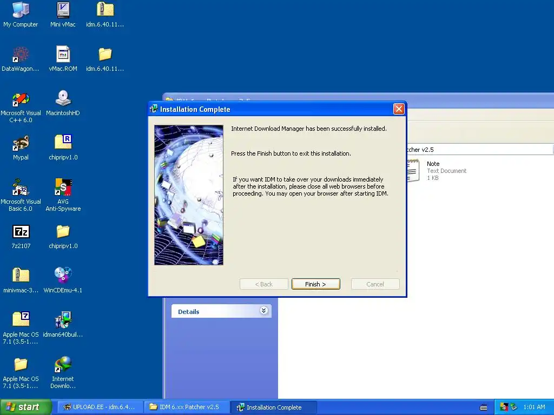This screenshot has width=554, height=415.
Task: Click the 1:01 AM taskbar clock
Action: click(x=534, y=407)
